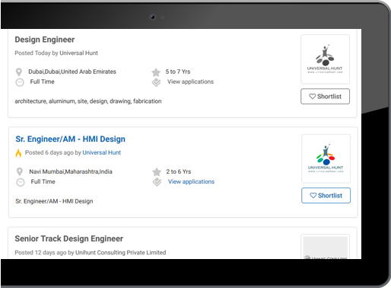Click the location pin icon beside Navi Mumbai
Viewport: 391px width, 288px height.
20,171
